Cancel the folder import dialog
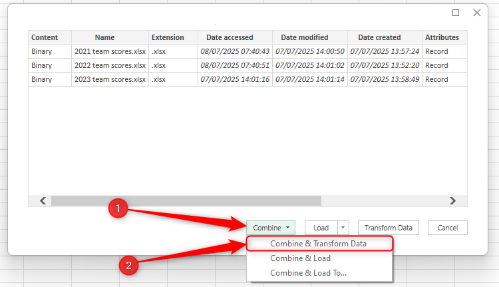 tap(447, 228)
